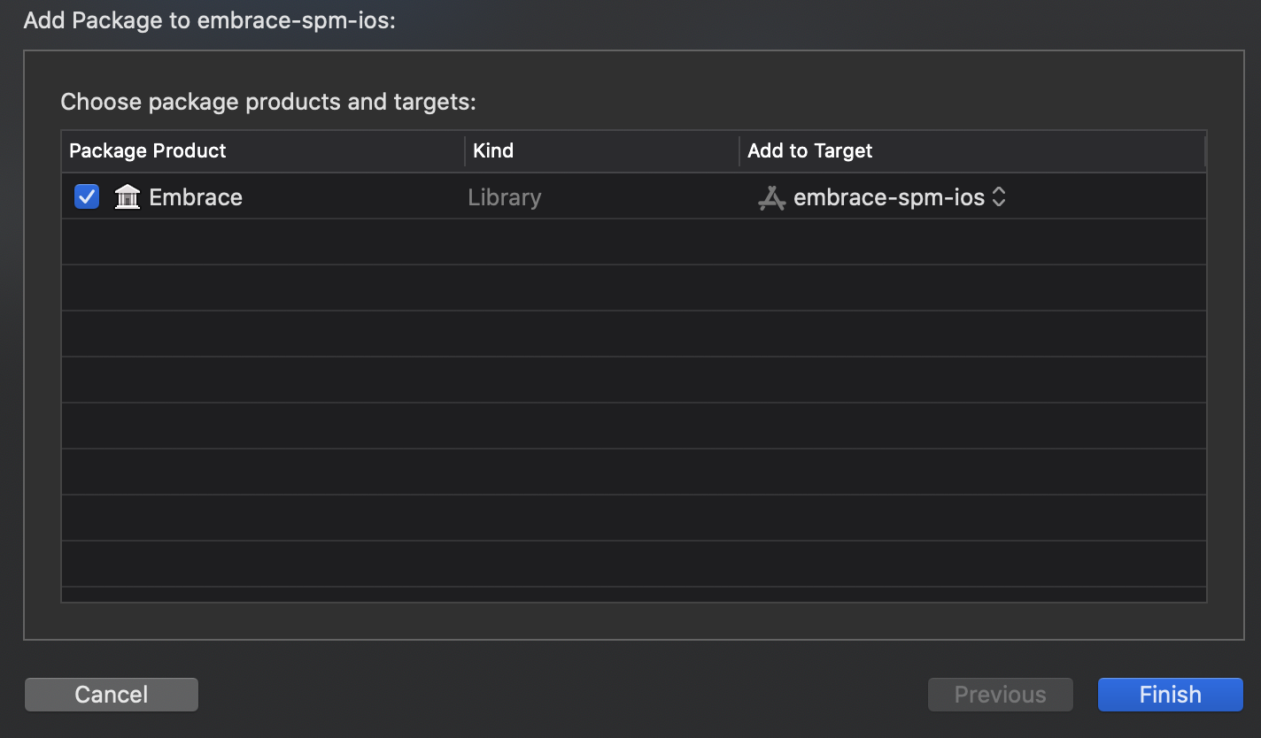Image resolution: width=1261 pixels, height=738 pixels.
Task: Select the Add to Target column header
Action: click(x=972, y=151)
